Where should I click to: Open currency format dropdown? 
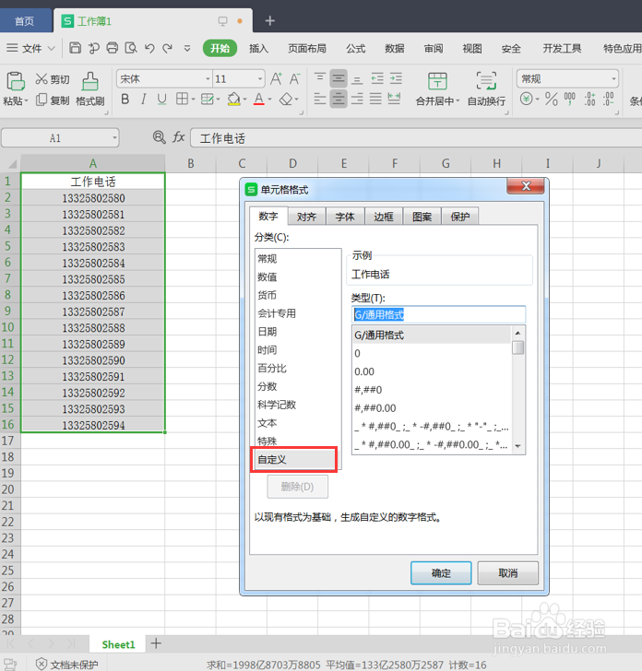click(538, 100)
